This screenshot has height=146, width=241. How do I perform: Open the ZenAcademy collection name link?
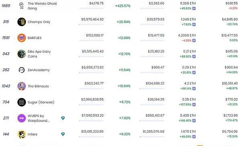(x=39, y=70)
